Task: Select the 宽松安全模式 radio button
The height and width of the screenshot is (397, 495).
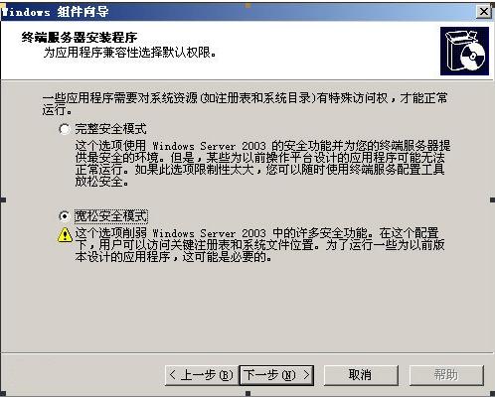Action: [x=65, y=216]
